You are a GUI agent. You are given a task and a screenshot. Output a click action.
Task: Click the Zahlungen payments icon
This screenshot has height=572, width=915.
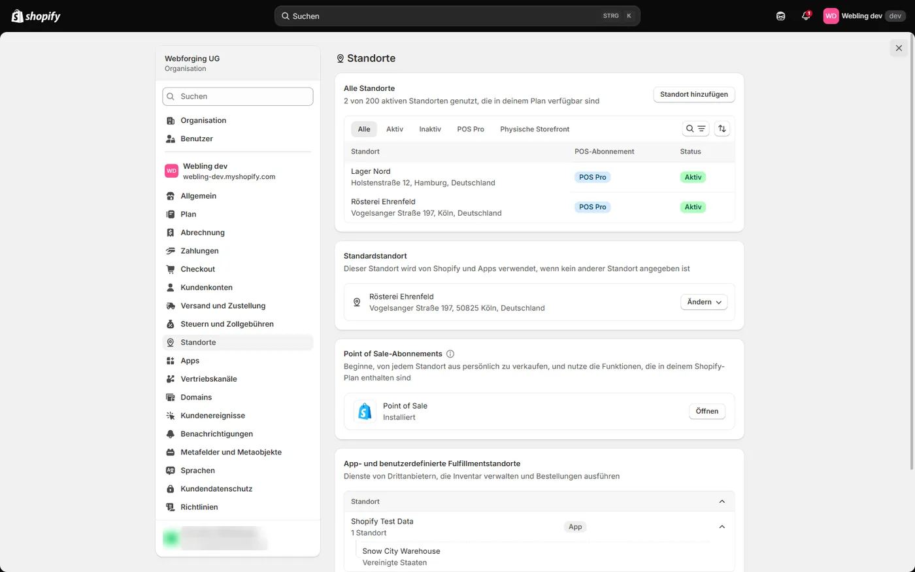coord(171,251)
